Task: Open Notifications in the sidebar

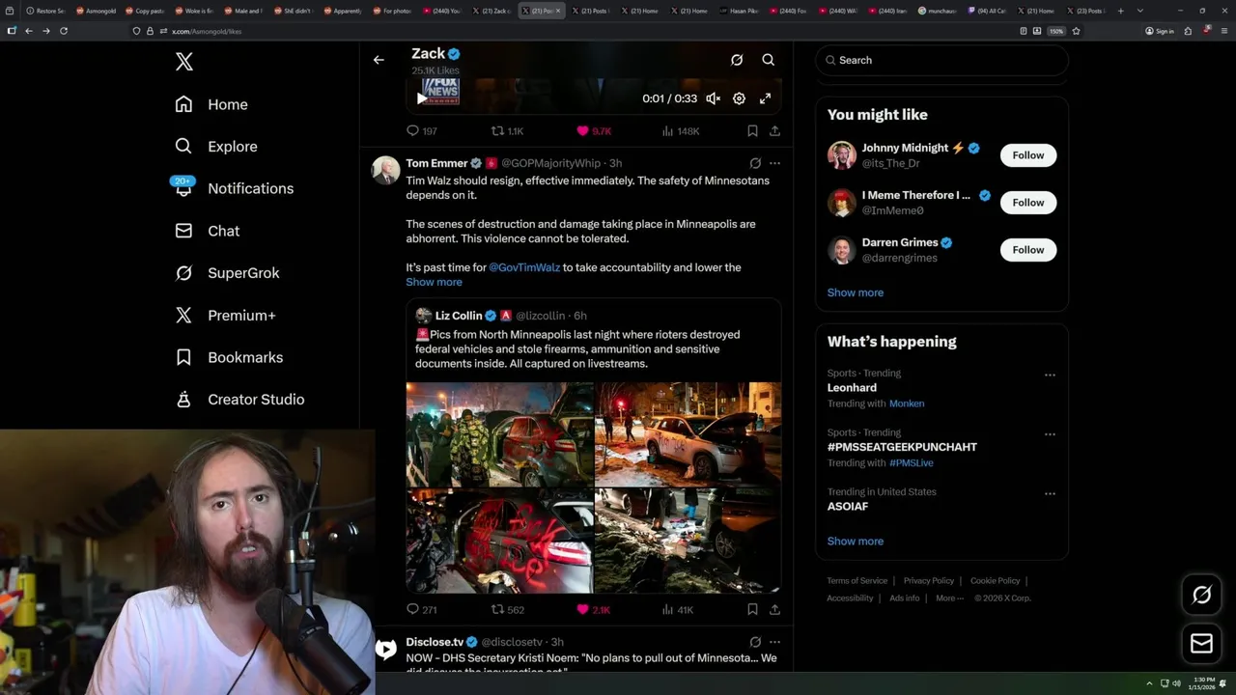Action: pyautogui.click(x=234, y=188)
